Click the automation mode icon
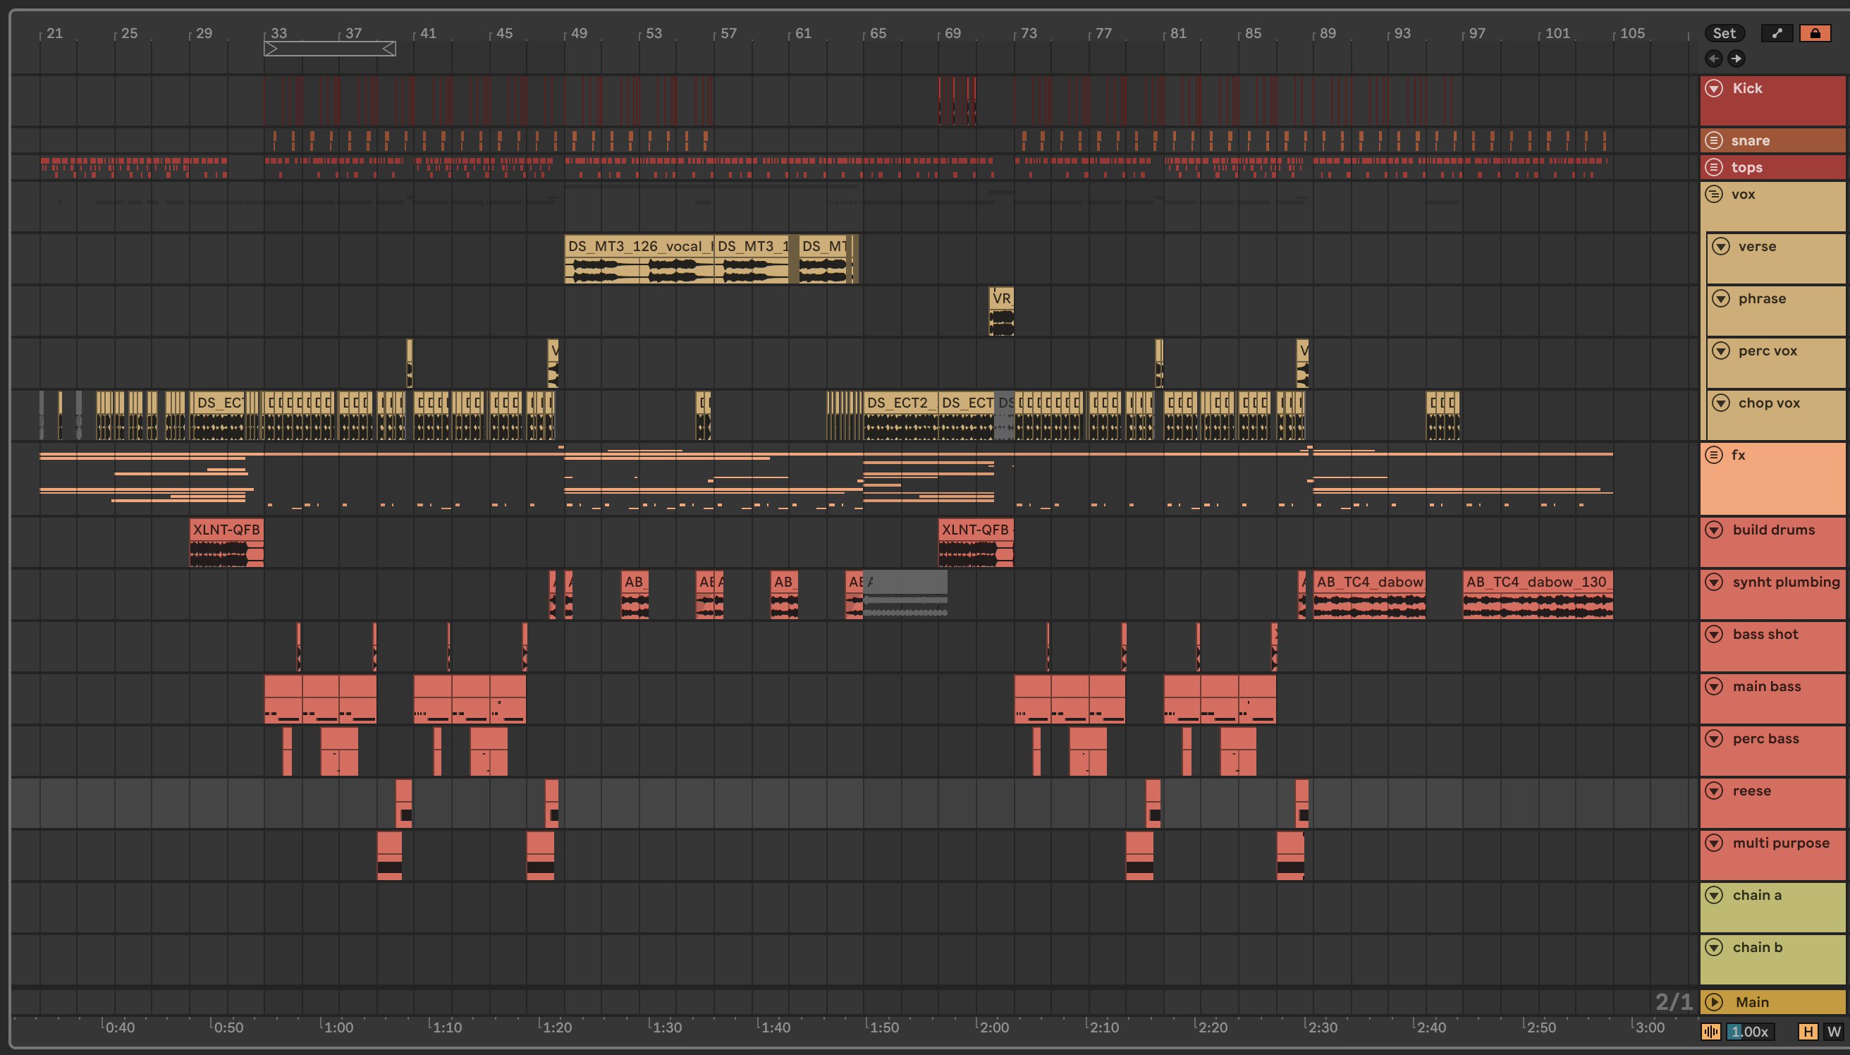Image resolution: width=1850 pixels, height=1055 pixels. pyautogui.click(x=1776, y=33)
